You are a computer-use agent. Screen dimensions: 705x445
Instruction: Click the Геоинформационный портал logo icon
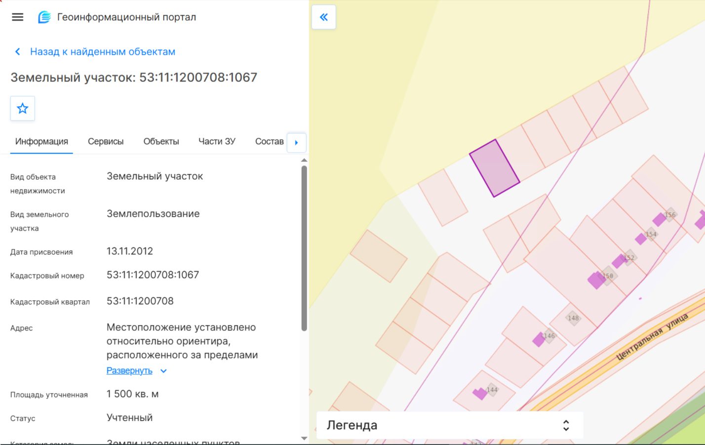pyautogui.click(x=44, y=17)
